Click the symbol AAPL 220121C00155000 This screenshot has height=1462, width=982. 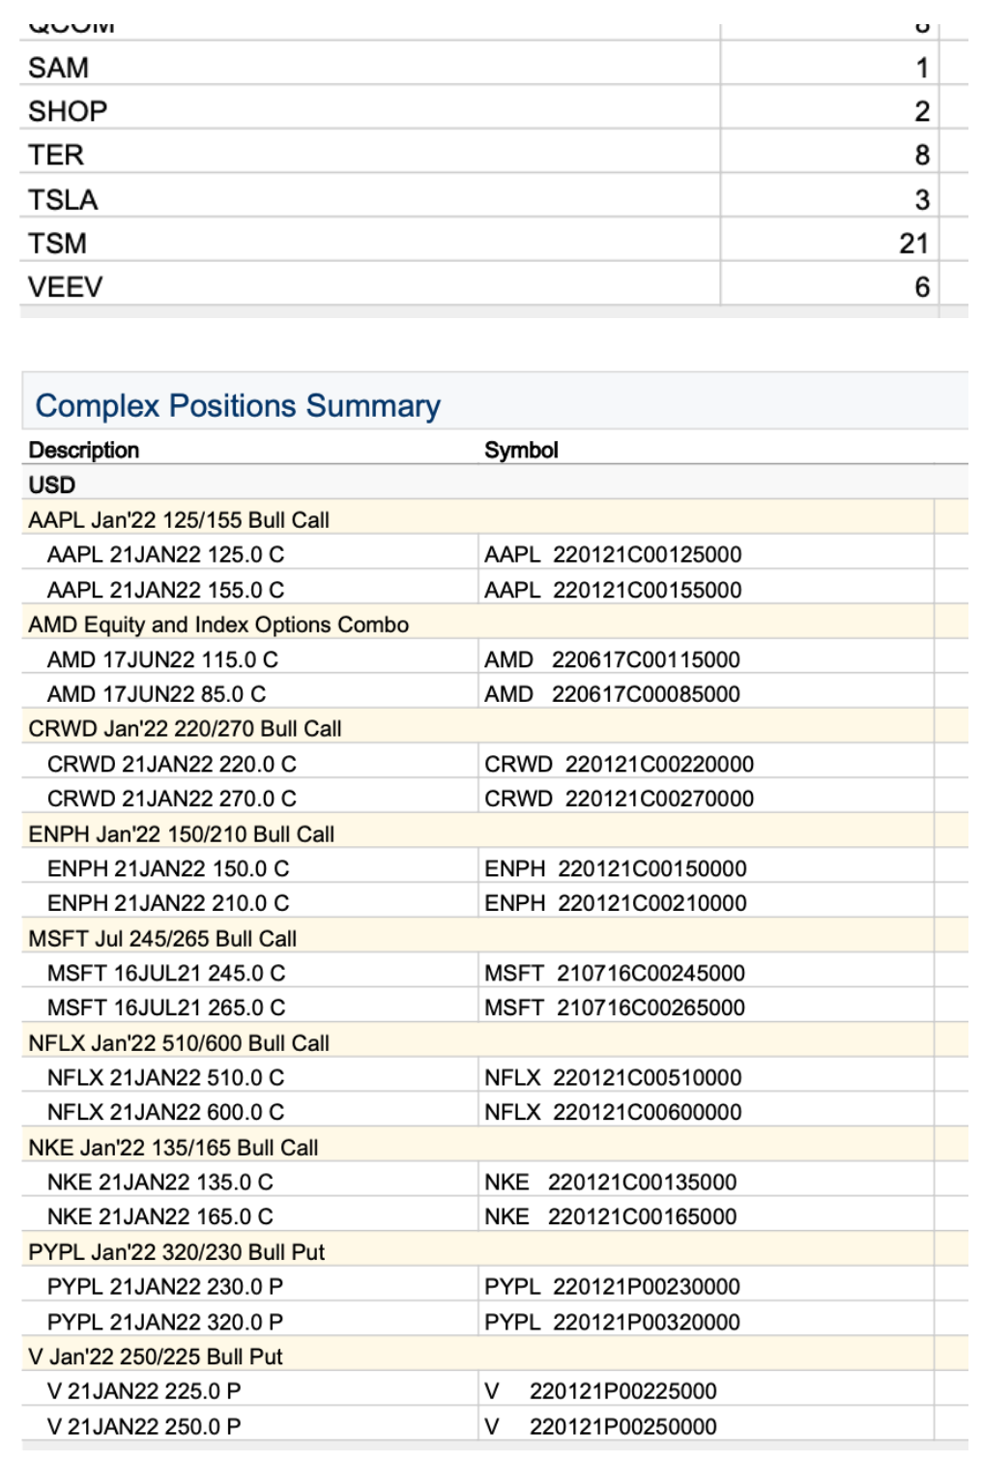tap(613, 590)
